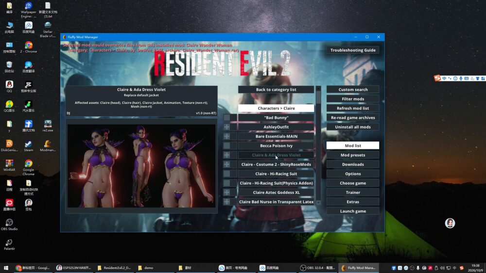Open the Choose game section
The width and height of the screenshot is (486, 273).
click(x=353, y=183)
